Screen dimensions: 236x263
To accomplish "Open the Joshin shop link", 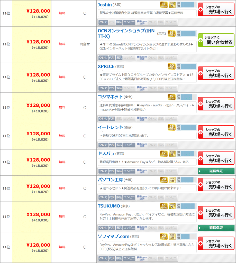I will (x=105, y=5).
